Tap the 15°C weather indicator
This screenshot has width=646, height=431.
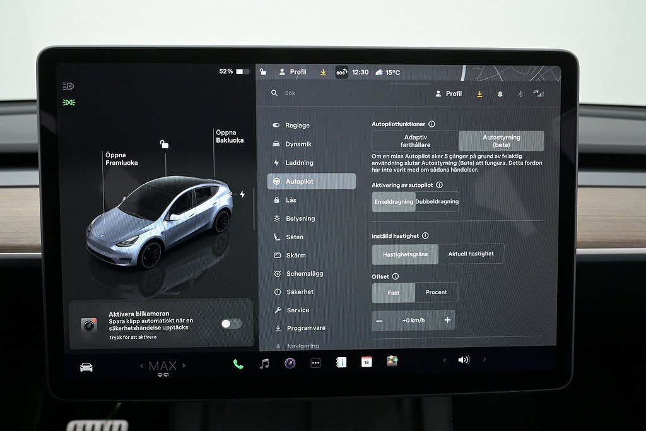click(x=387, y=73)
